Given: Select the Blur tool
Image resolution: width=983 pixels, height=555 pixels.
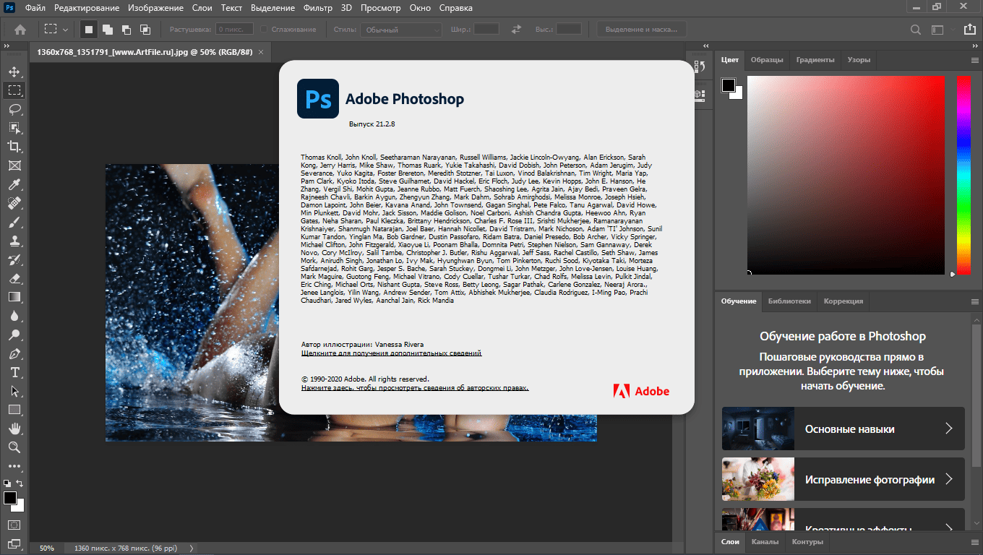Looking at the screenshot, I should 14,316.
